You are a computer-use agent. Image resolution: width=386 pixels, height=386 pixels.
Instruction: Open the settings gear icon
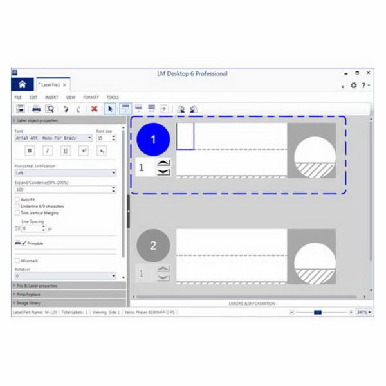pos(353,85)
